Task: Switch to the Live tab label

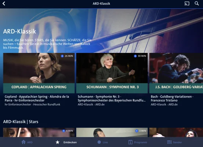Action: click(x=105, y=142)
